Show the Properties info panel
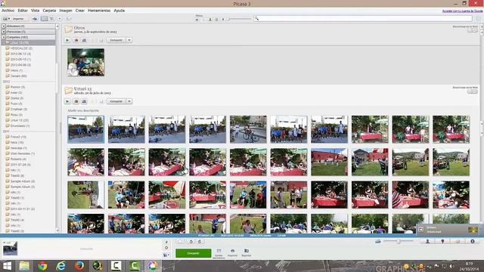The image size is (484, 272). [473, 241]
